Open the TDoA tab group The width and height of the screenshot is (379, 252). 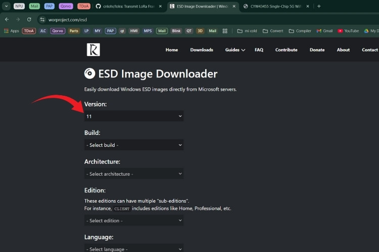click(x=83, y=6)
